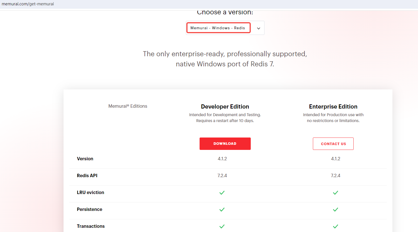Click the Transactions row label
Screen dimensions: 418x232
click(91, 226)
